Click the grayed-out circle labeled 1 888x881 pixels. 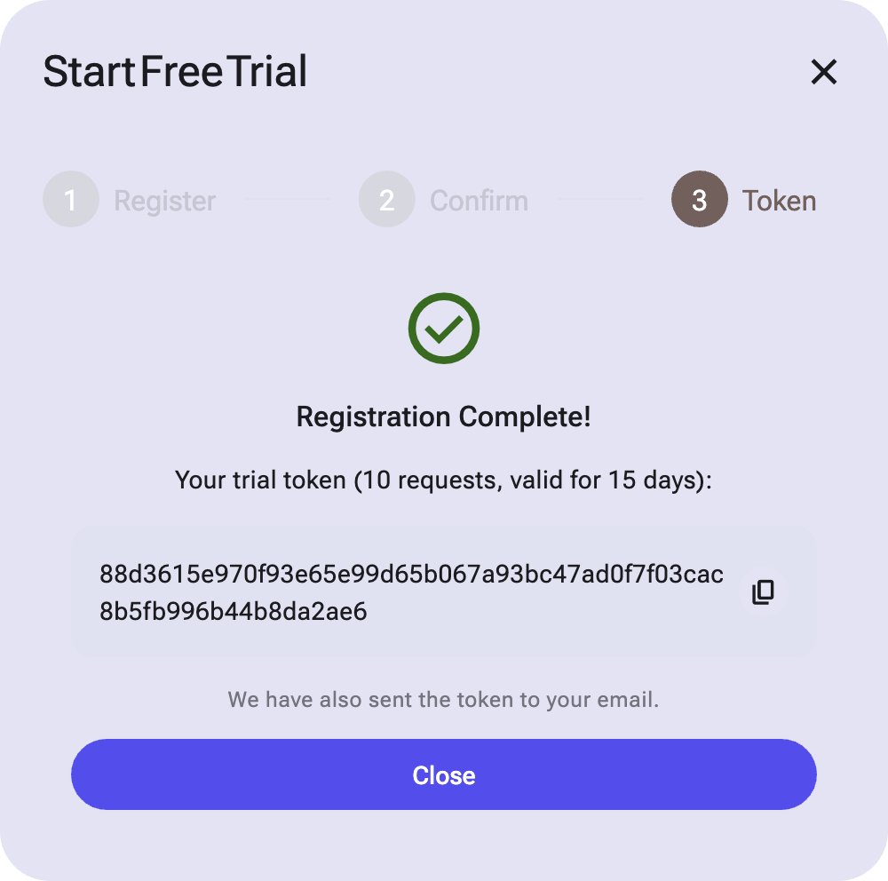tap(71, 199)
